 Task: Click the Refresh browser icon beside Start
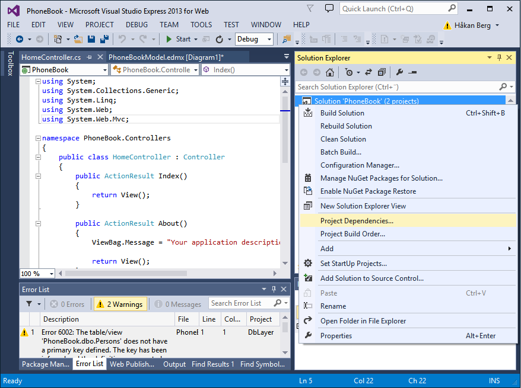coord(220,39)
